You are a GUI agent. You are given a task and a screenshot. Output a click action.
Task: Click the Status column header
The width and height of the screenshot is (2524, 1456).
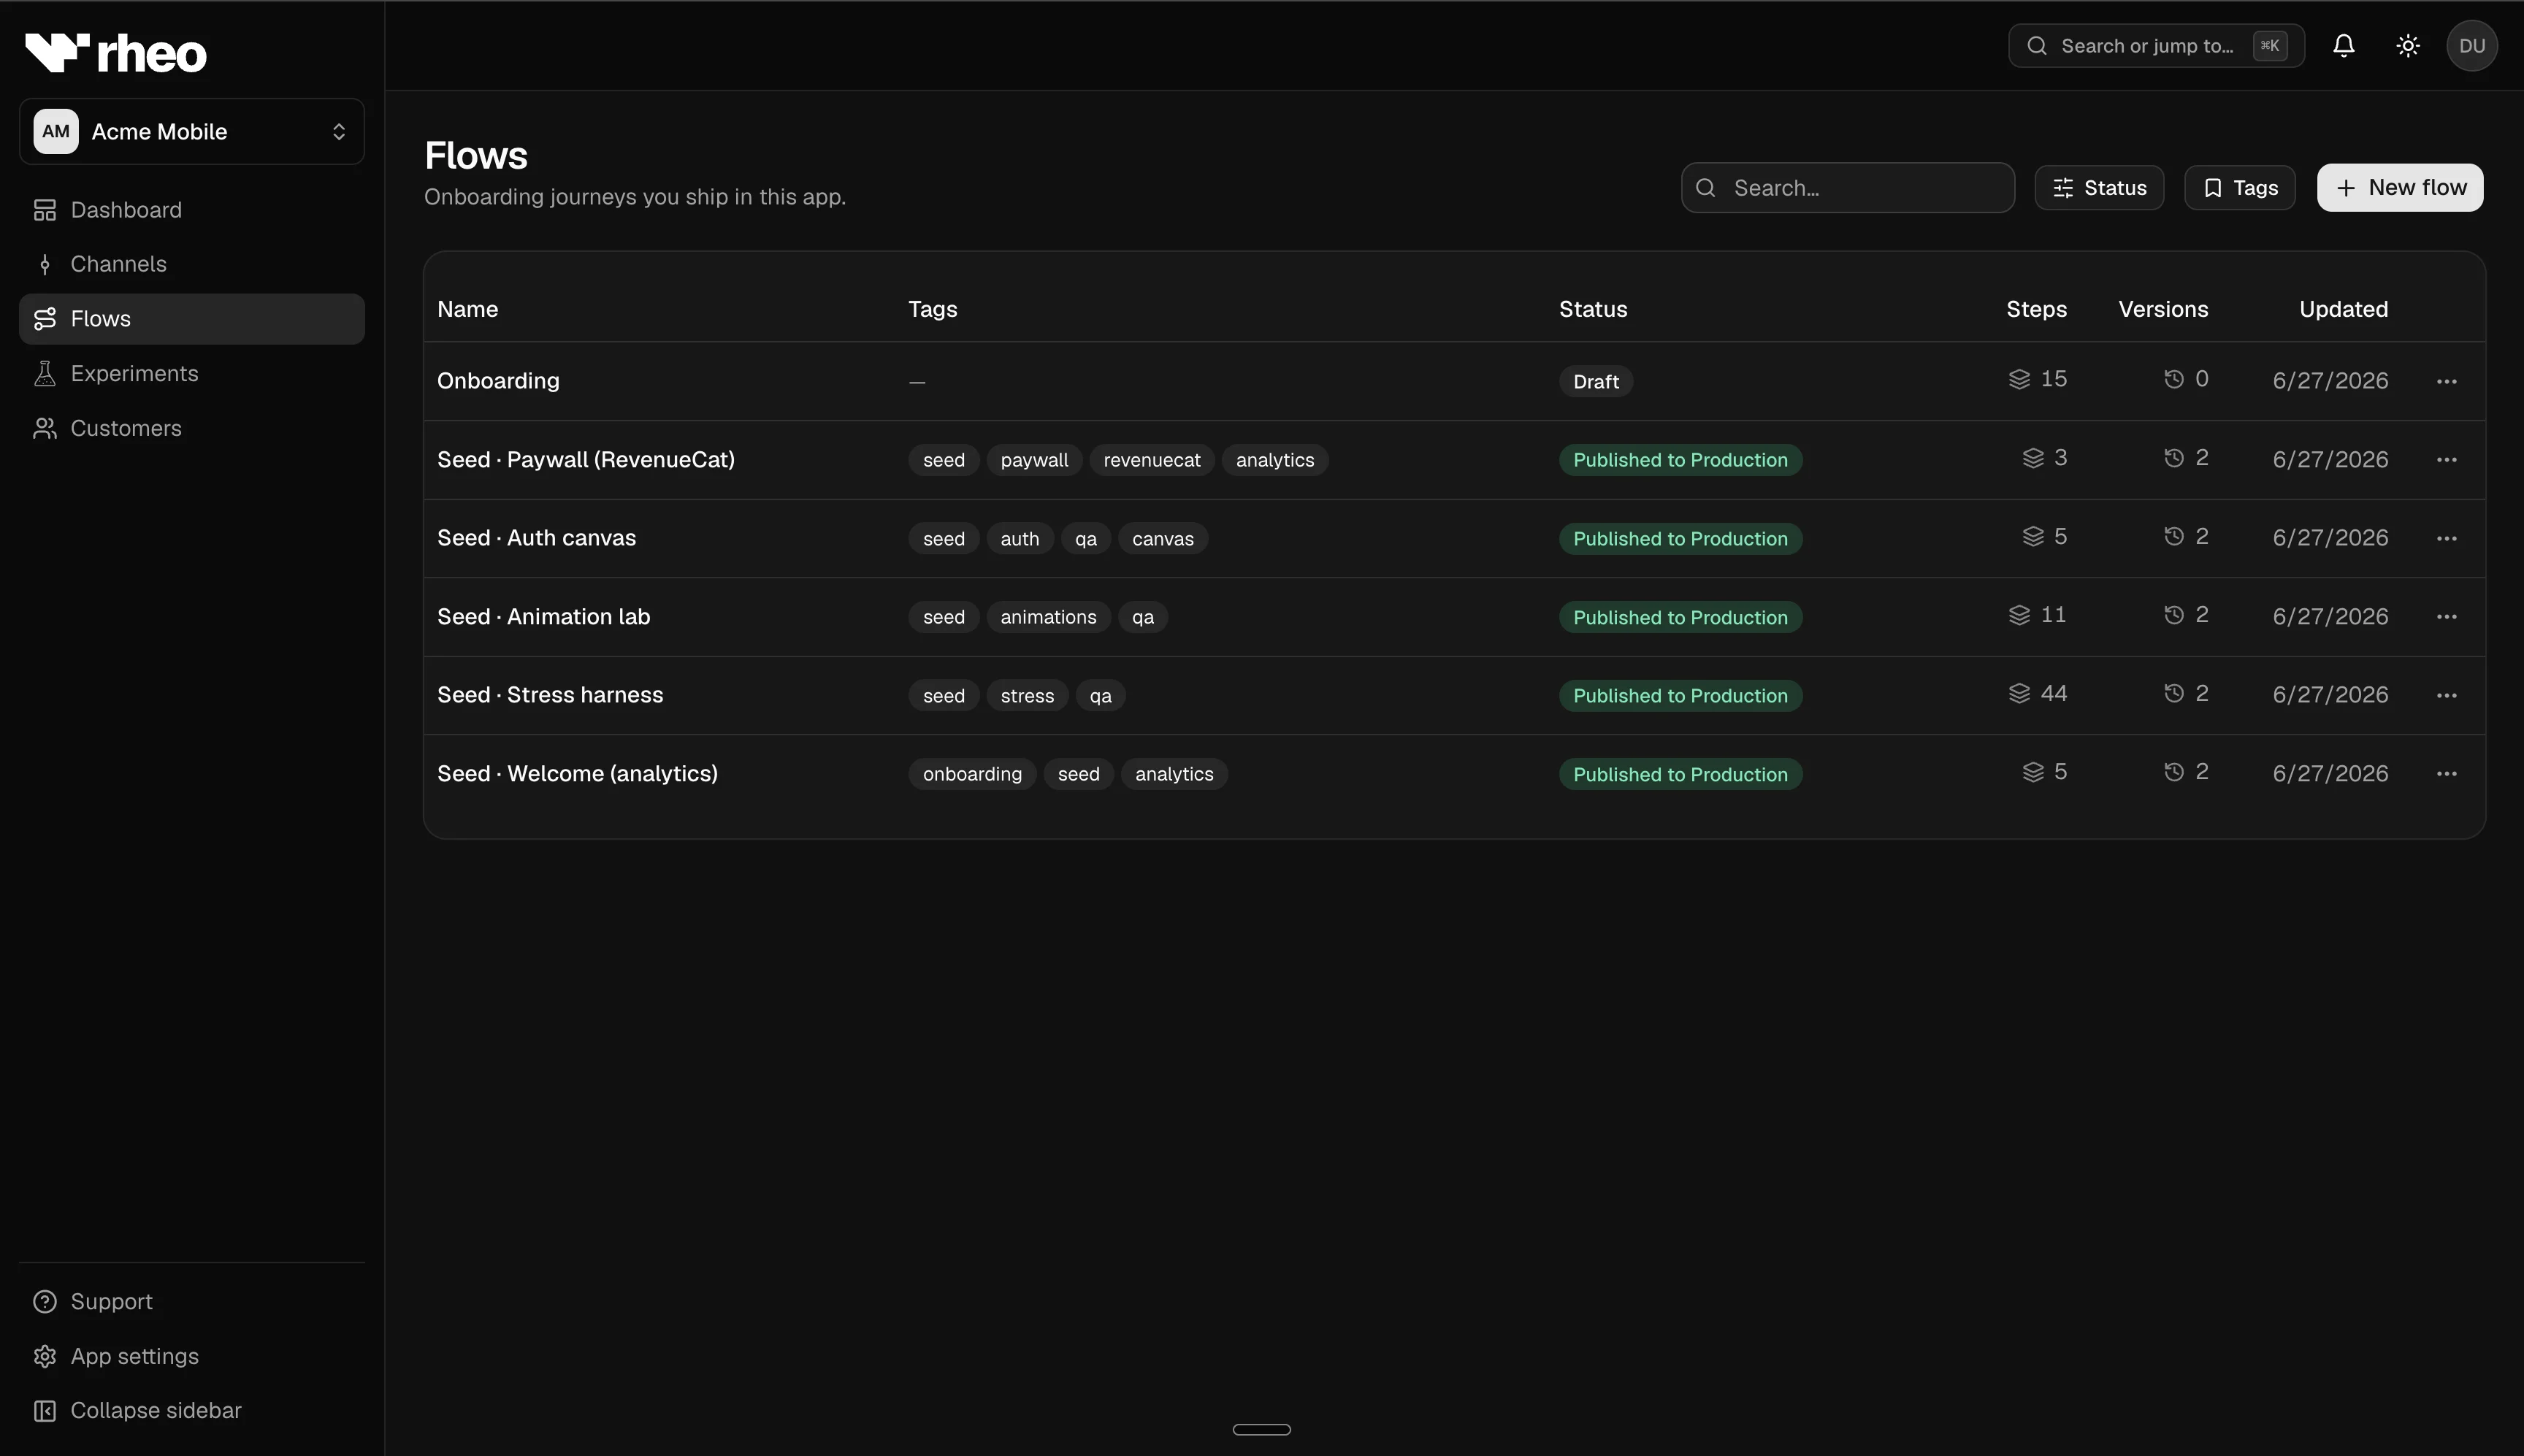tap(1593, 309)
